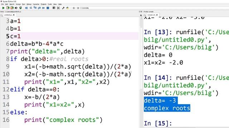Open the Source menu
The width and height of the screenshot is (229, 128).
[18, 4]
